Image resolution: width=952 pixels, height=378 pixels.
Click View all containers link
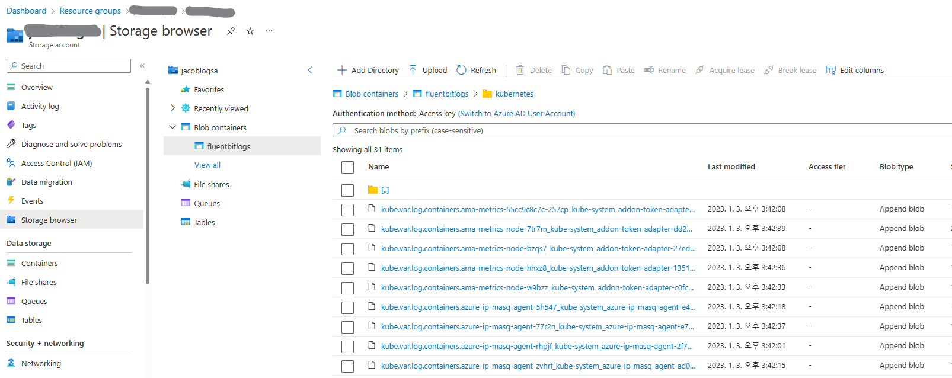[207, 165]
